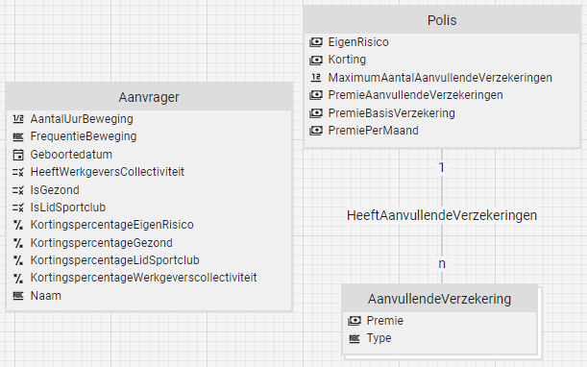The image size is (587, 367).
Task: Click the boolean icon beside HeeftWerkgeversCollectiviteit
Action: point(18,172)
